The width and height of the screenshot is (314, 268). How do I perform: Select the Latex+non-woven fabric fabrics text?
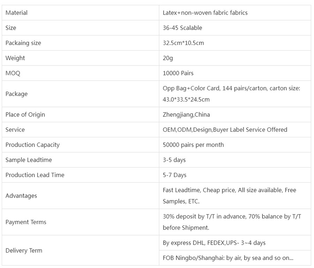[x=205, y=13]
